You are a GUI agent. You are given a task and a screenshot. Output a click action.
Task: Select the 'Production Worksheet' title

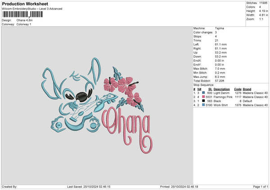pos(25,4)
